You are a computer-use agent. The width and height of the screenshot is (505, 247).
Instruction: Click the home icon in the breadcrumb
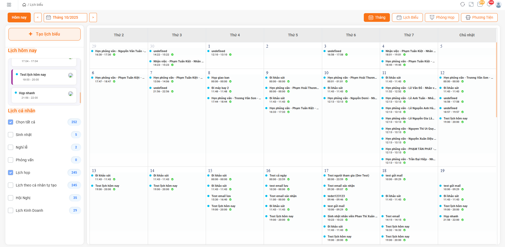(x=24, y=5)
